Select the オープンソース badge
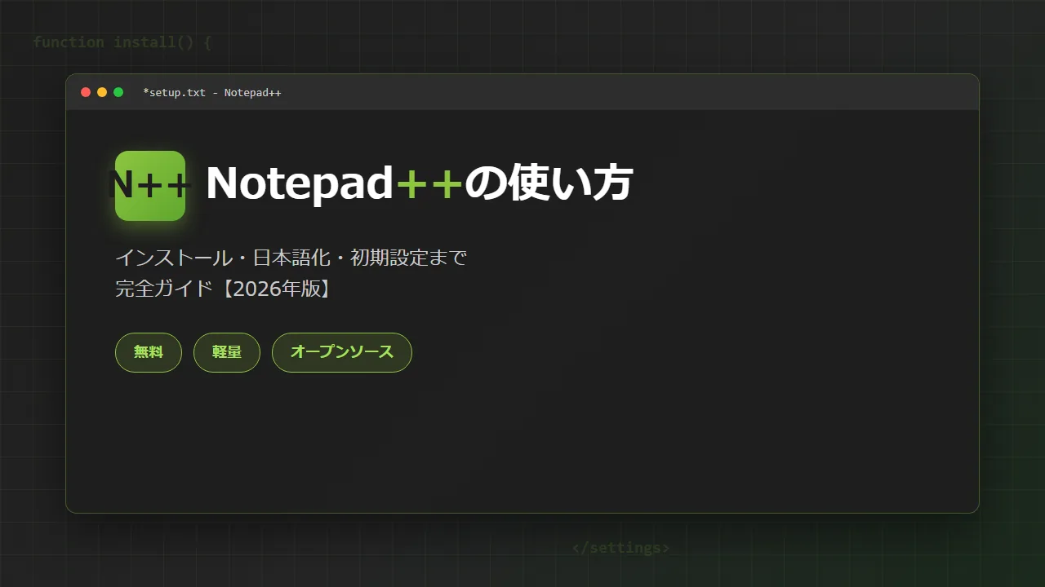 tap(342, 352)
